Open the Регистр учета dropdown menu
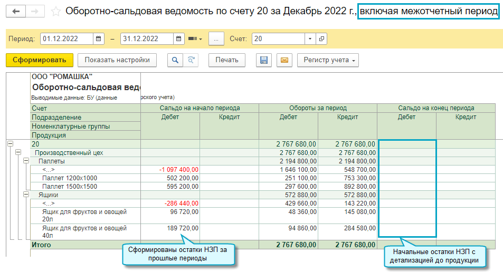The width and height of the screenshot is (503, 272). click(x=328, y=60)
